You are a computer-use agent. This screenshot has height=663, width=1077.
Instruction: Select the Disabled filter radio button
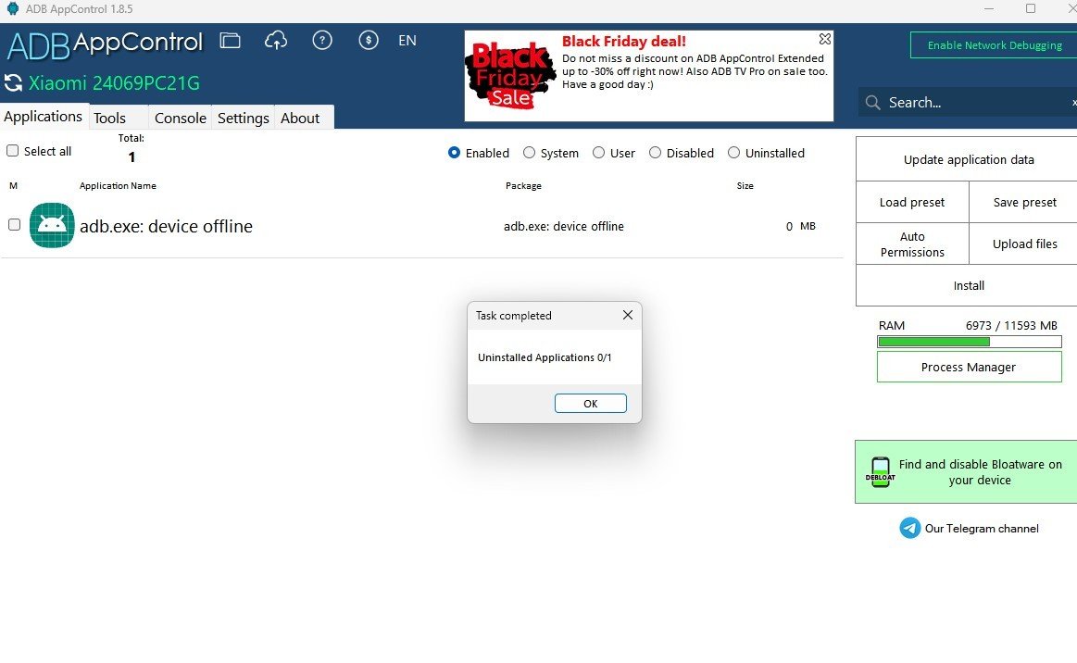tap(656, 153)
